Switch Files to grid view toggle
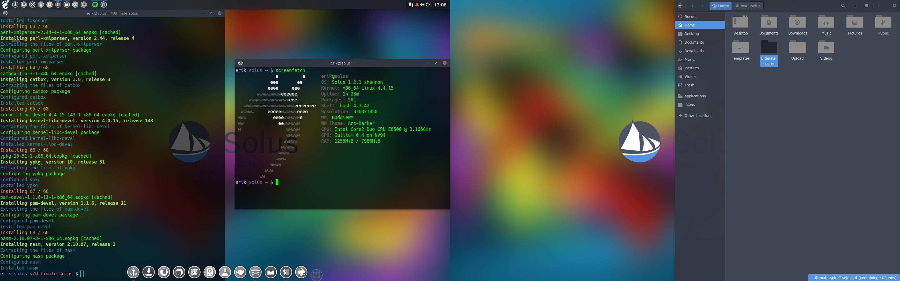The width and height of the screenshot is (900, 281). pyautogui.click(x=855, y=6)
